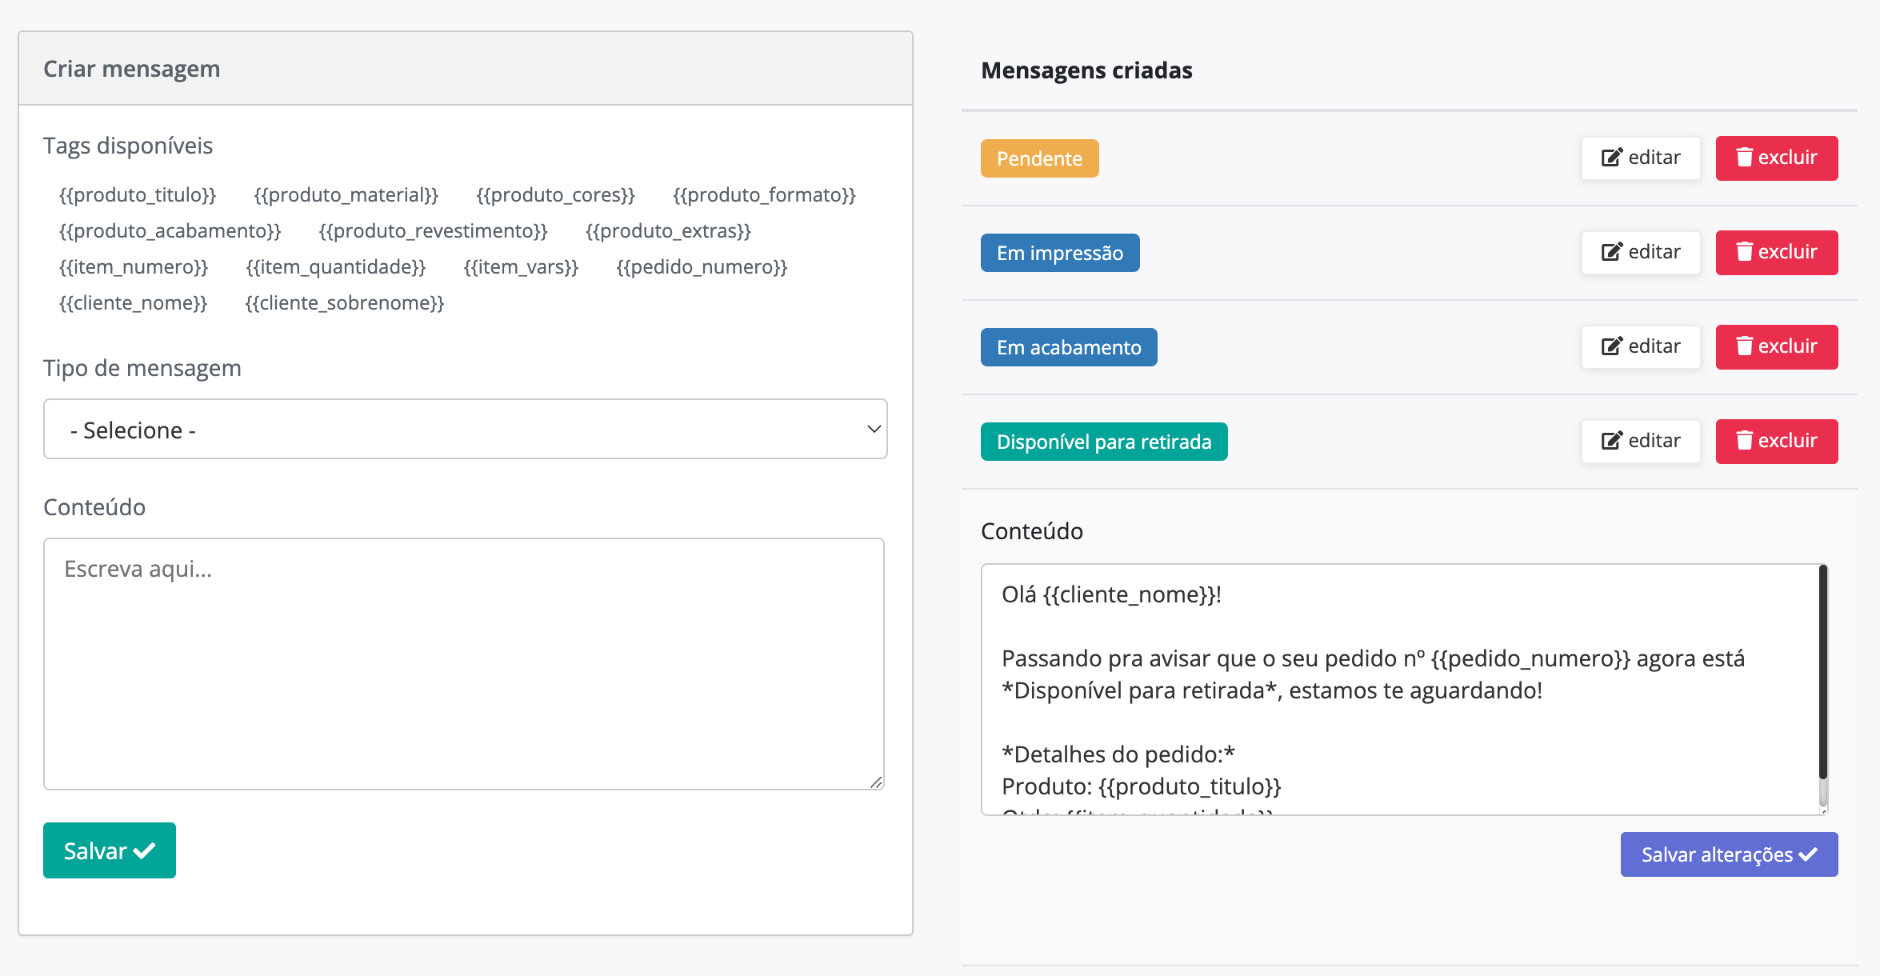Screen dimensions: 1880x976
Task: Click the {{produto_acabamento}} tag
Action: pos(170,231)
